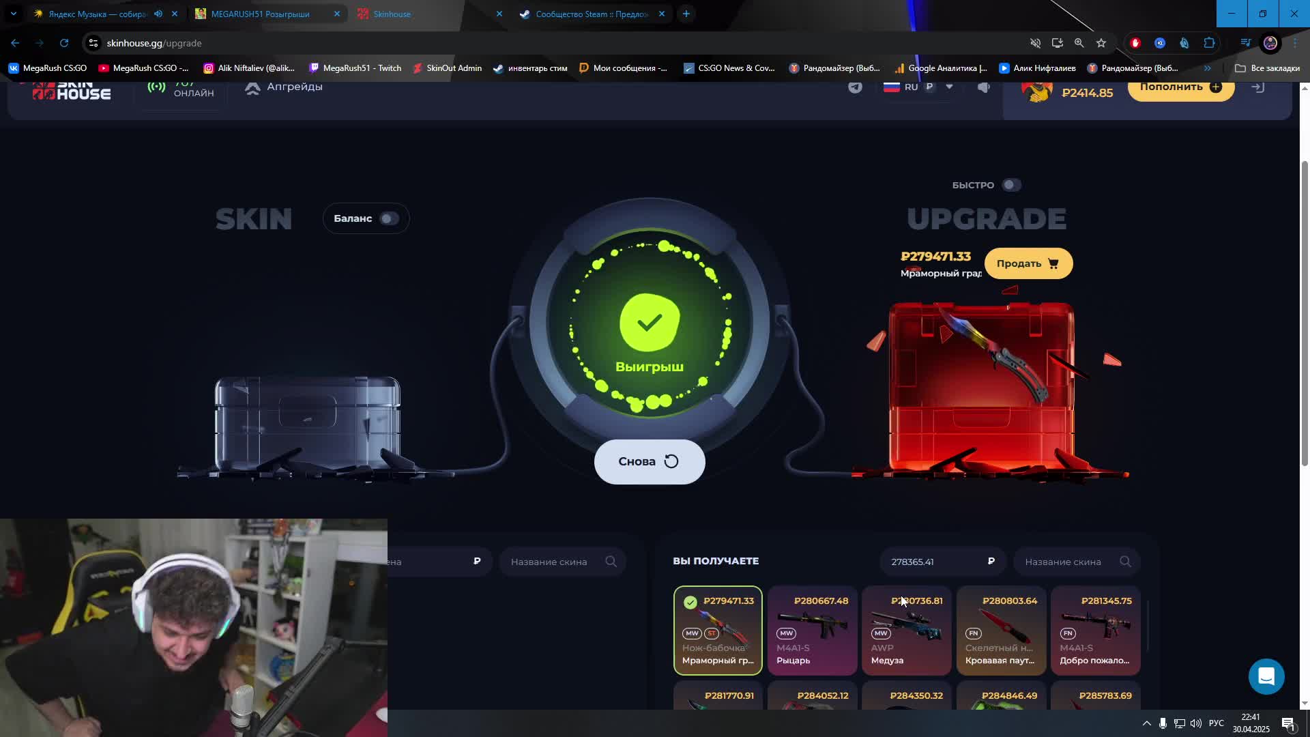1310x737 pixels.
Task: Open the live chat support bubble
Action: point(1266,676)
